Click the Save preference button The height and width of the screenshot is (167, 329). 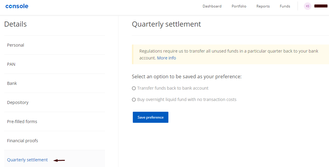coord(150,117)
